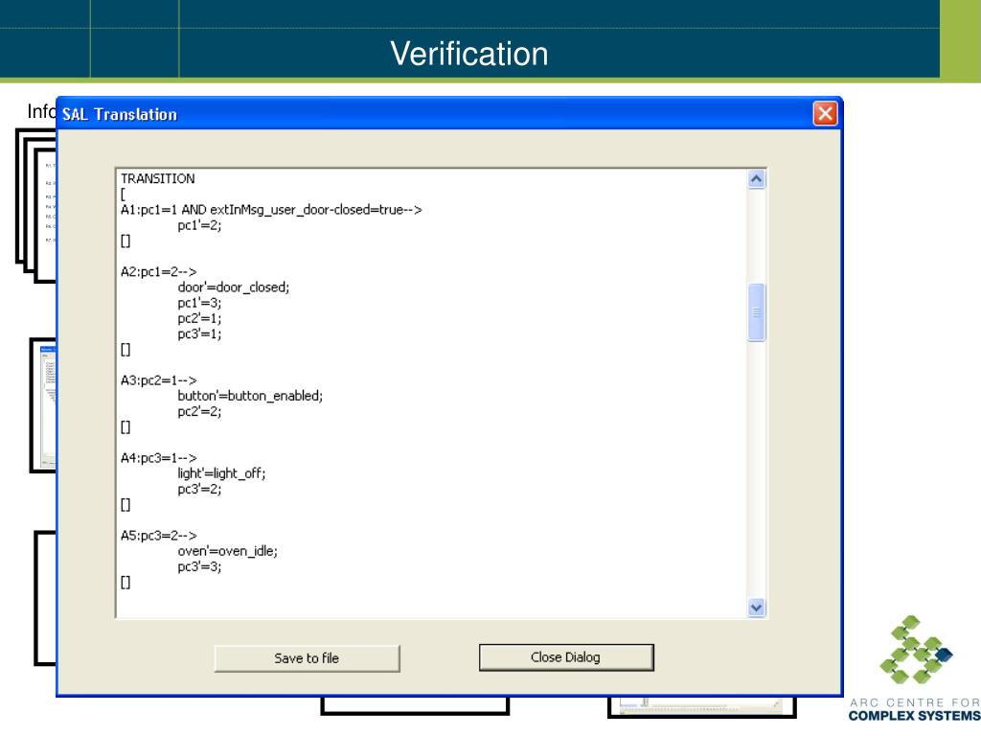
Task: Click the Close Dialog button
Action: click(566, 657)
